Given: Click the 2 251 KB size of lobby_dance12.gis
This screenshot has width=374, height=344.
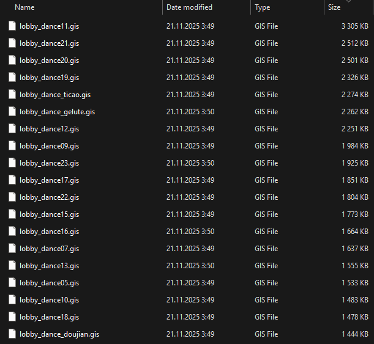Looking at the screenshot, I should [354, 129].
